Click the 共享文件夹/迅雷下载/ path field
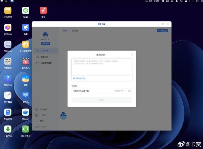 [x=101, y=91]
